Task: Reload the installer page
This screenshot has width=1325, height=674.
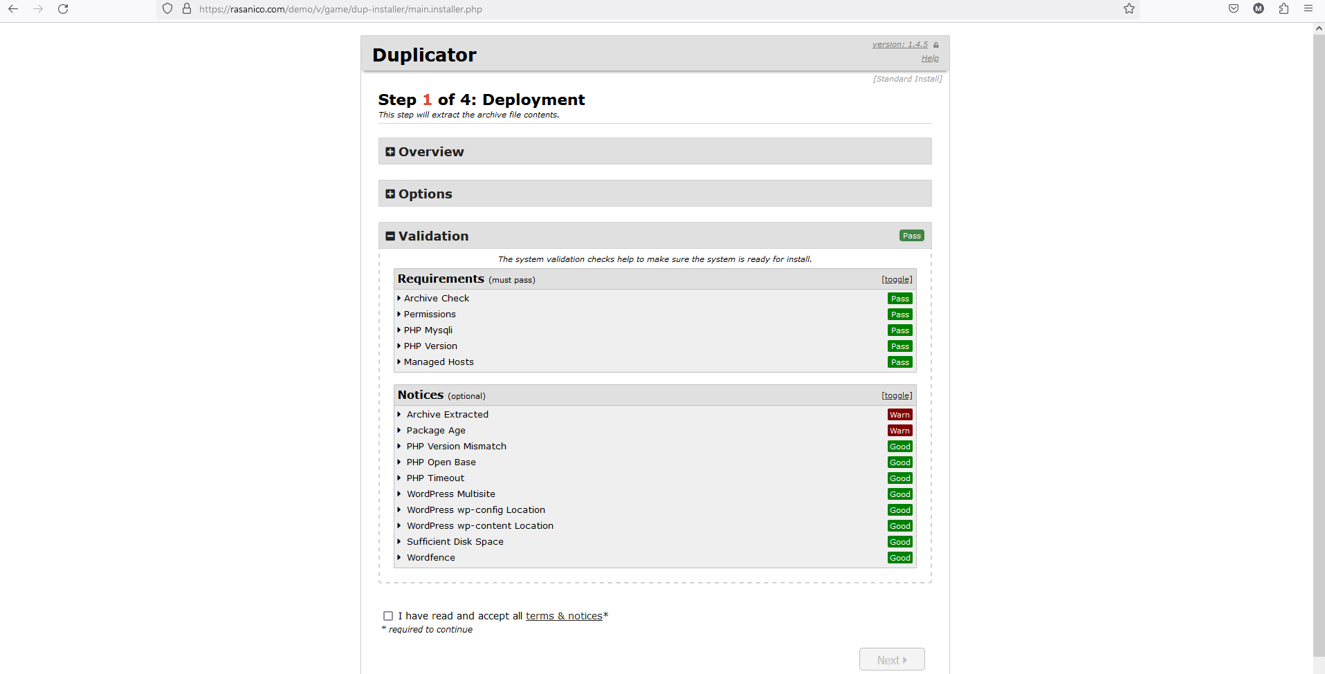Action: click(x=63, y=9)
